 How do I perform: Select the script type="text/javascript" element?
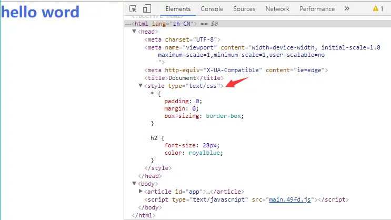click(246, 199)
